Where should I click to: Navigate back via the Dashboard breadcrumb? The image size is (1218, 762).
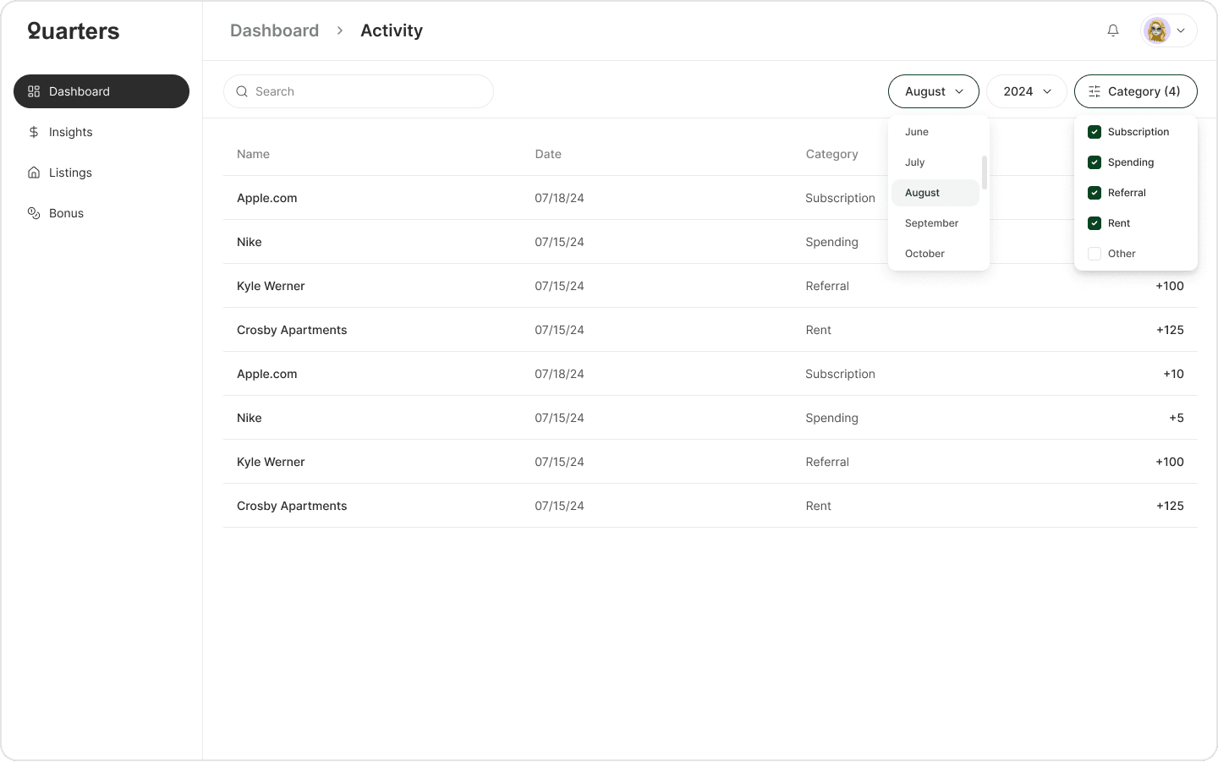[x=274, y=30]
